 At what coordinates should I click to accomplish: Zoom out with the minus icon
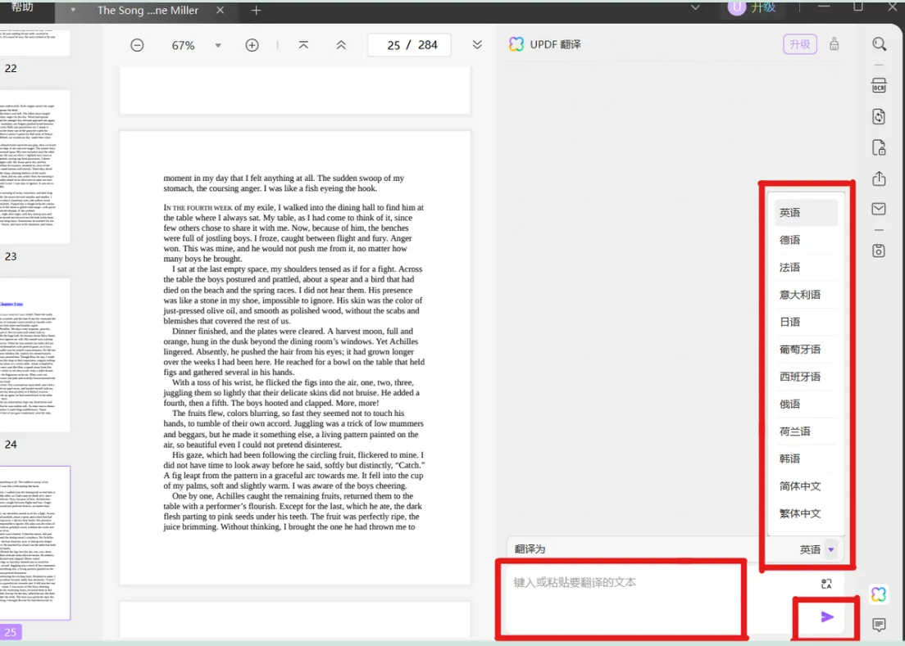point(137,45)
